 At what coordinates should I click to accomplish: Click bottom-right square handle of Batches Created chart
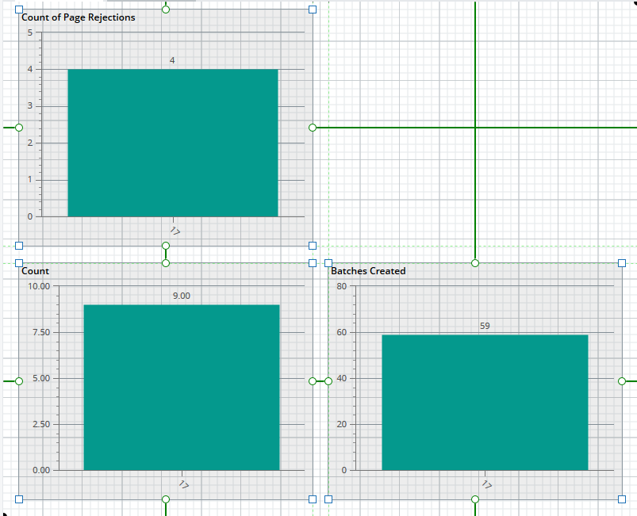[x=622, y=499]
